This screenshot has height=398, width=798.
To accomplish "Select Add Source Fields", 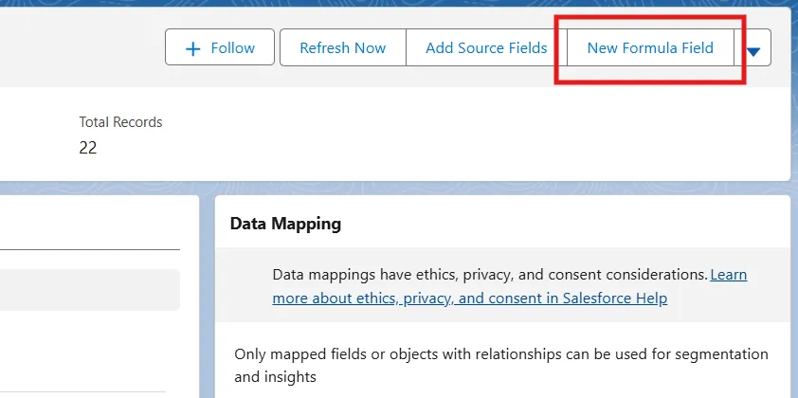I will coord(486,47).
